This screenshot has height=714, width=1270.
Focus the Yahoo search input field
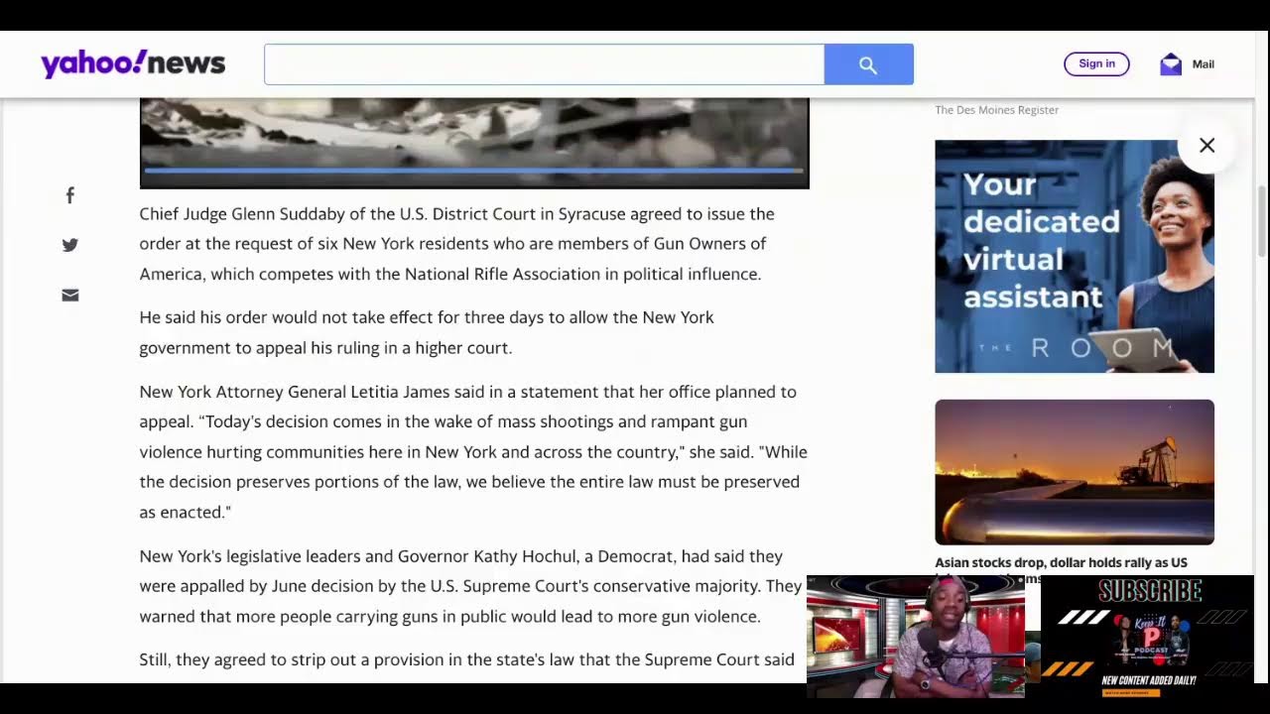click(544, 64)
